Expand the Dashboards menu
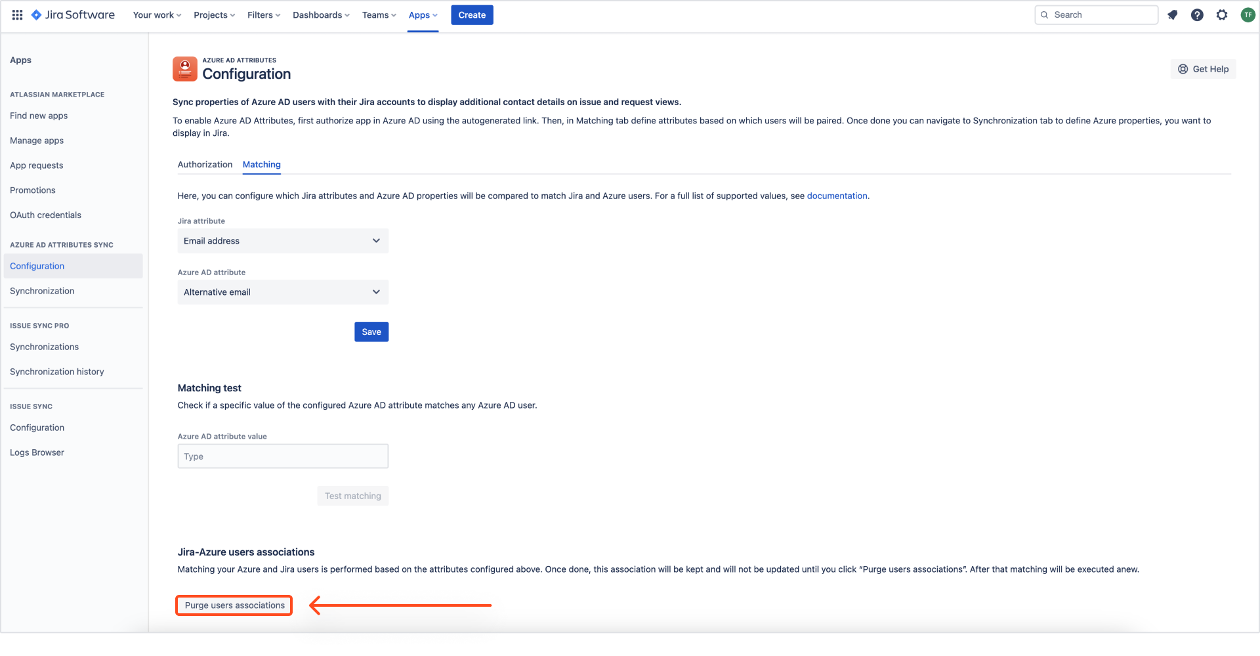This screenshot has width=1260, height=656. point(321,14)
